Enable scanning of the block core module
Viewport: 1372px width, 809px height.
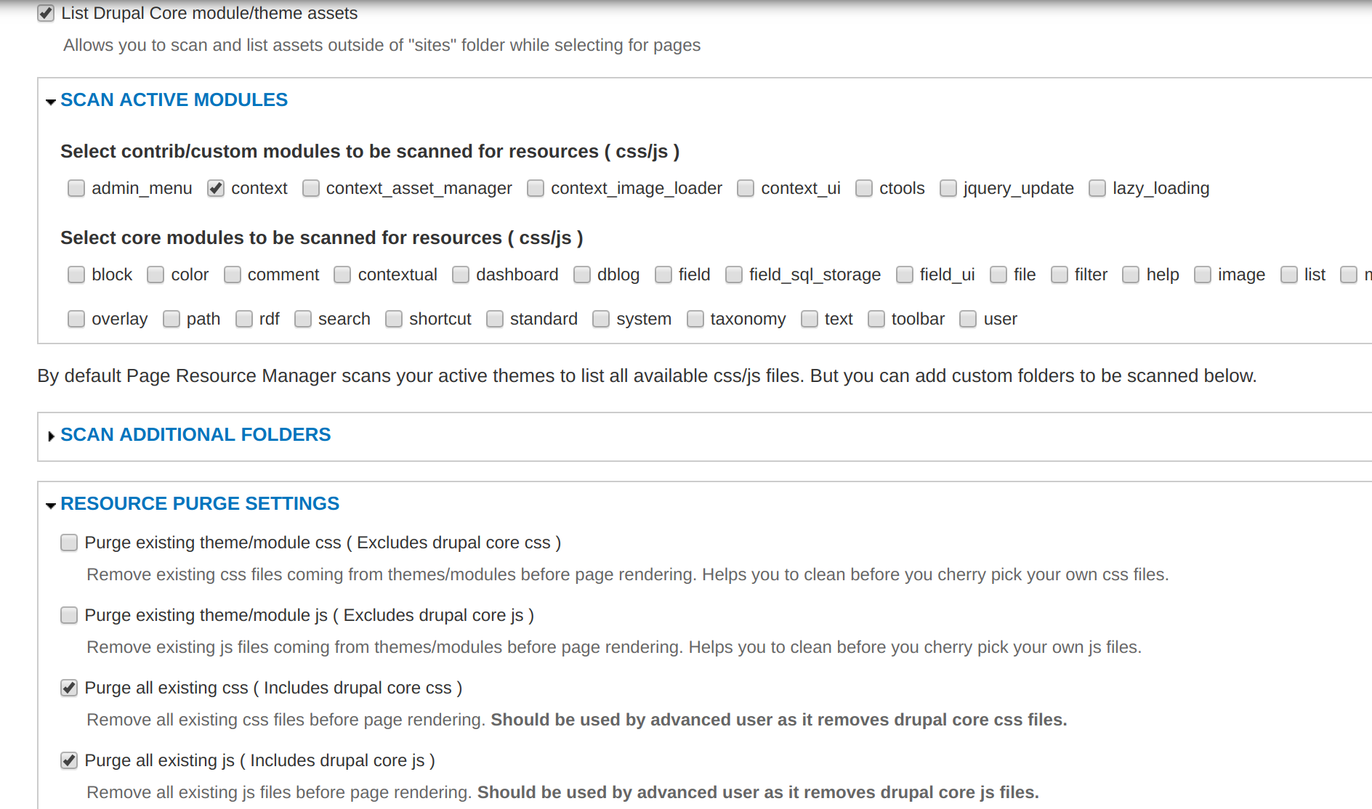tap(76, 275)
